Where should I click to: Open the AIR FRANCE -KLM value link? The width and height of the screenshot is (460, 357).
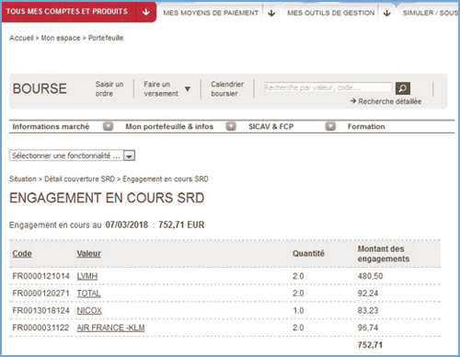(110, 328)
